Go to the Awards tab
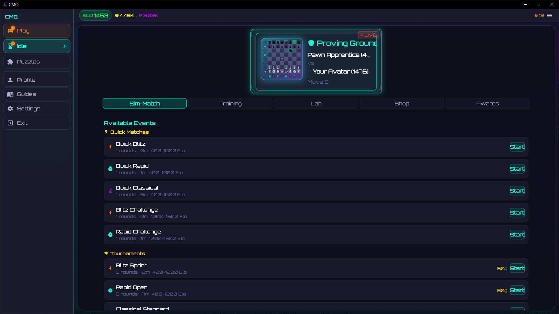 tap(487, 104)
